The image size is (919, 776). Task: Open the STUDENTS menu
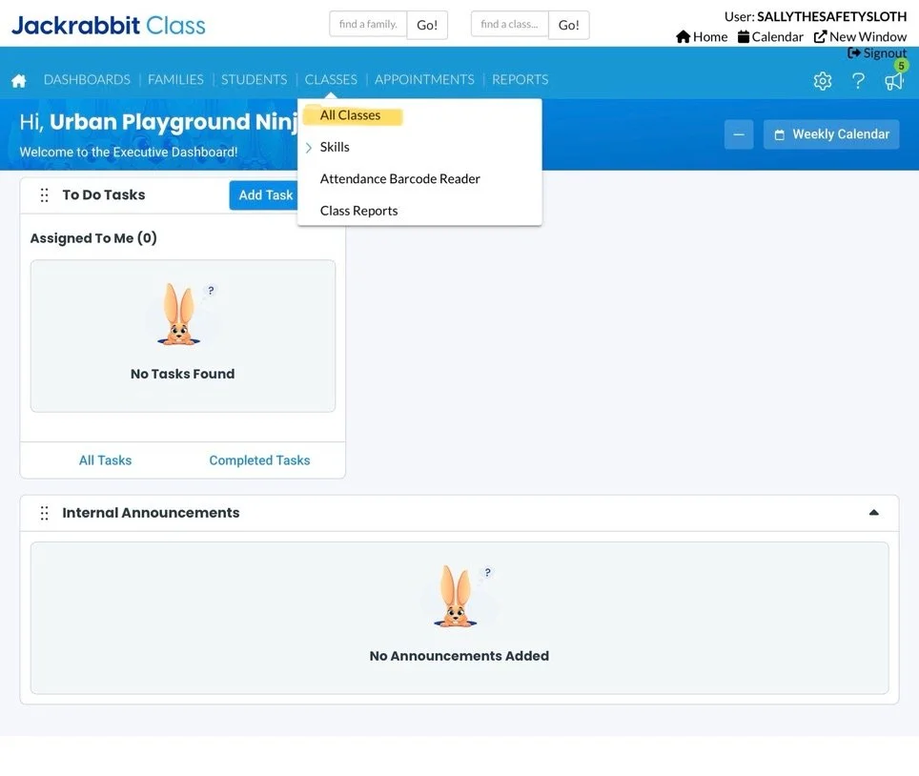point(254,80)
